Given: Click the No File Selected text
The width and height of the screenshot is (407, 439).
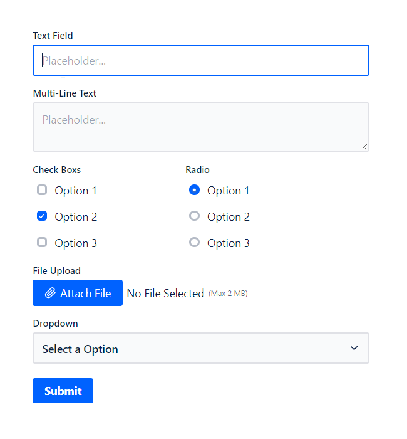Looking at the screenshot, I should coord(165,293).
